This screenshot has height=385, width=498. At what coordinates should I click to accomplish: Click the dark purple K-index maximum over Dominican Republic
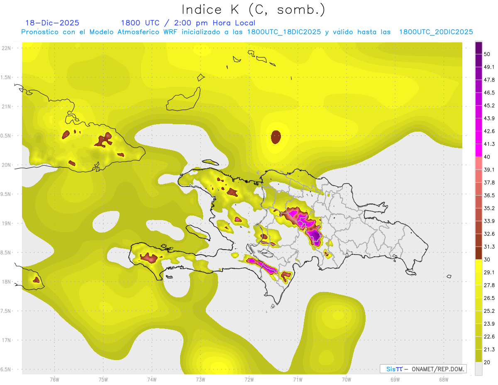(x=315, y=237)
